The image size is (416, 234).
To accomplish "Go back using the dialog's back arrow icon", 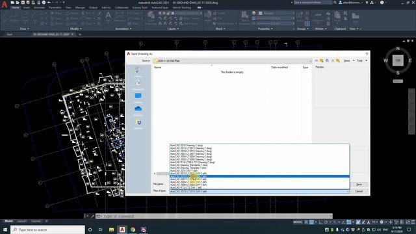I will (317, 60).
